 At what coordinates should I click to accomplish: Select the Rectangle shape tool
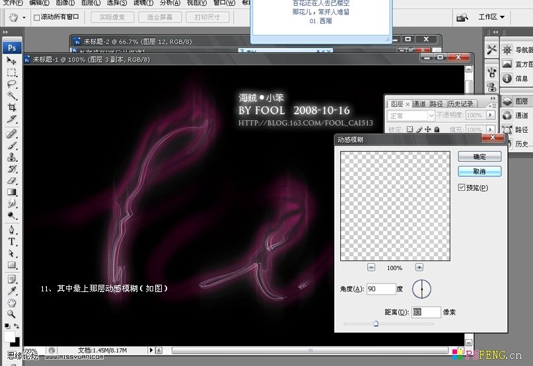point(11,265)
